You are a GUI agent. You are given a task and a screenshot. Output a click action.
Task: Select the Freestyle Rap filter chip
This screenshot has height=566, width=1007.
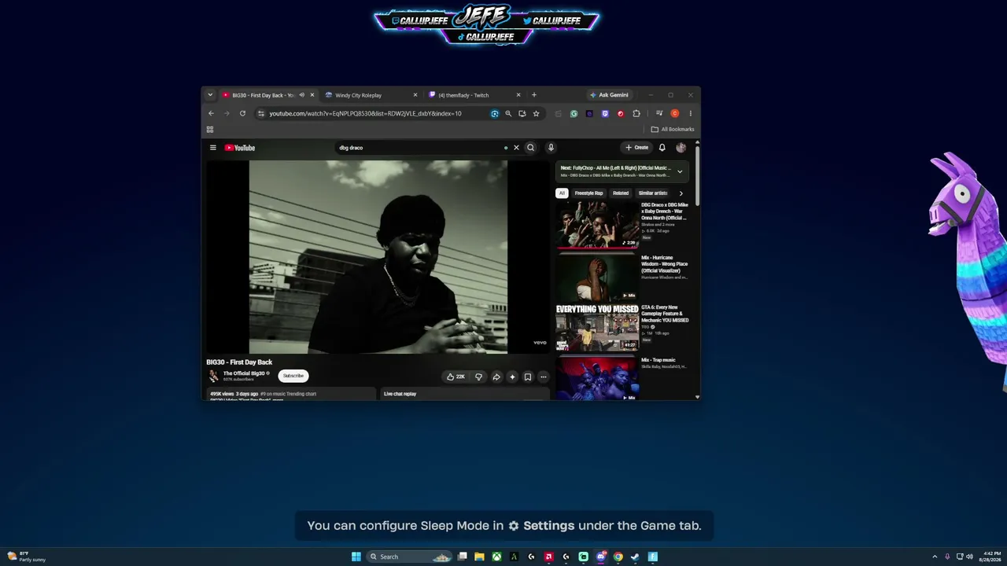[x=588, y=193]
